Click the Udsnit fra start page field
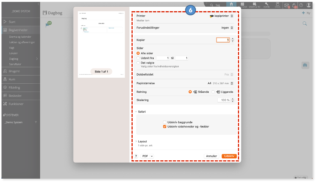 163,58
